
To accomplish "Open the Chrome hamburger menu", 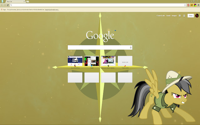I will click(198, 5).
